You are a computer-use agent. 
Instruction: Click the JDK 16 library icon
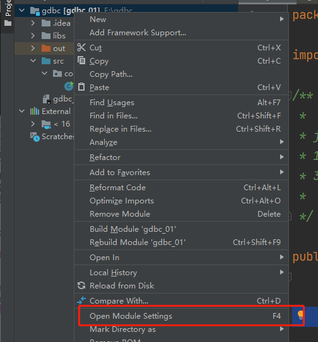point(46,124)
